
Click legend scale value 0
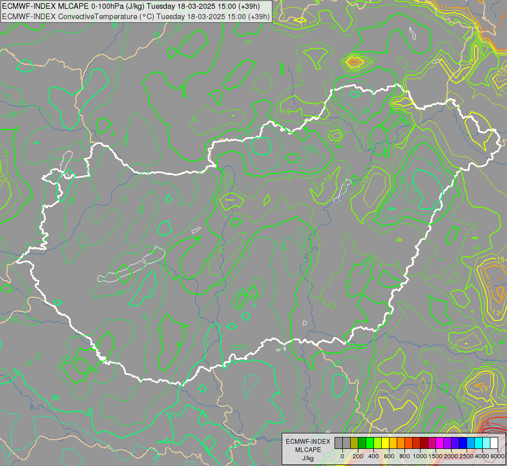(342, 456)
